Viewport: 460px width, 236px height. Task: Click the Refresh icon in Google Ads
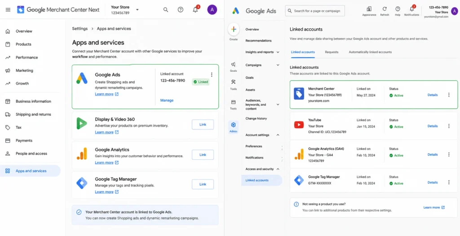(385, 9)
